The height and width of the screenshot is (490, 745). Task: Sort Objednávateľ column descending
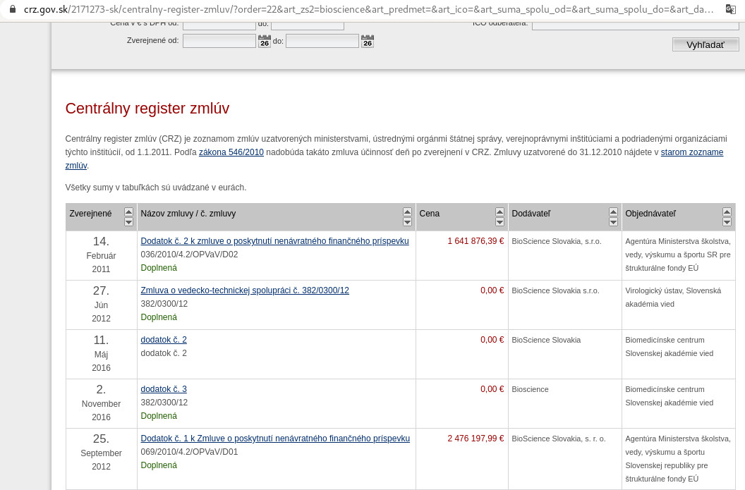(727, 222)
